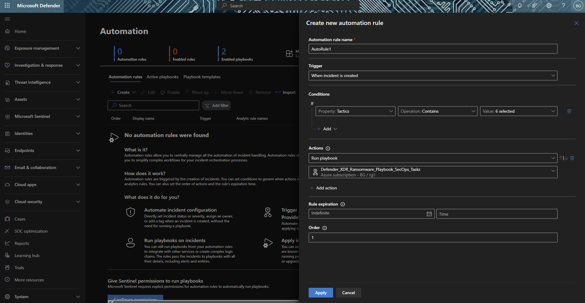The width and height of the screenshot is (585, 303).
Task: Click the Cancel button
Action: [x=348, y=293]
